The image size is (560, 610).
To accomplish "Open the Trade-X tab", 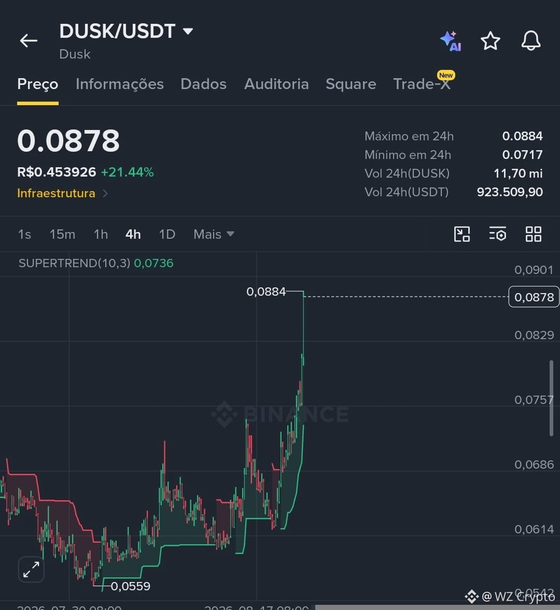I will click(422, 84).
